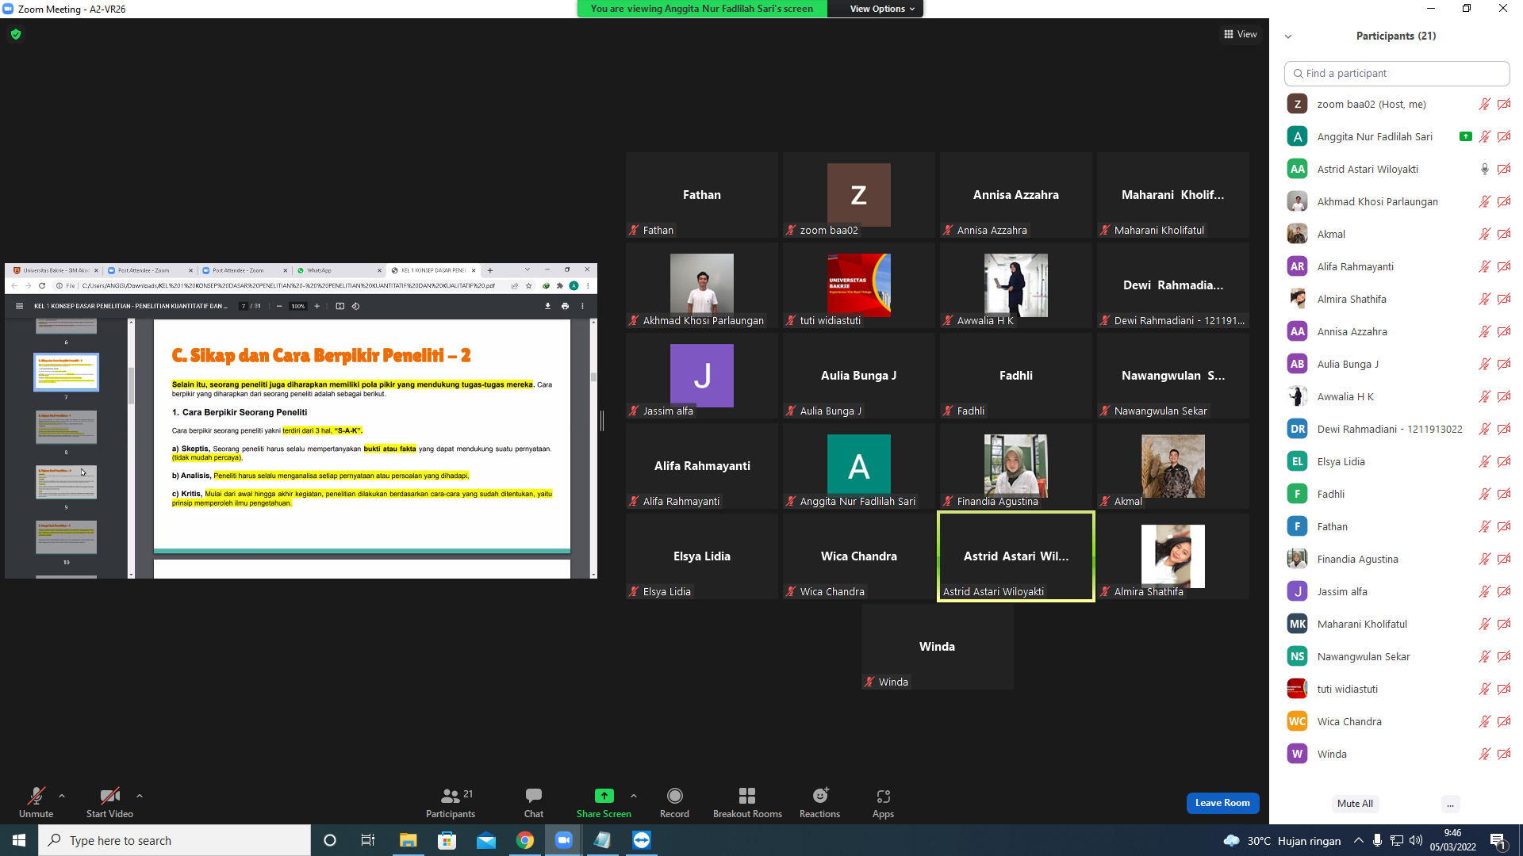The image size is (1523, 856).
Task: Click Mute All button
Action: pos(1355,804)
